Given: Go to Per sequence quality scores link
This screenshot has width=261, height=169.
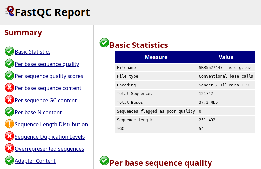Looking at the screenshot, I should coord(49,76).
